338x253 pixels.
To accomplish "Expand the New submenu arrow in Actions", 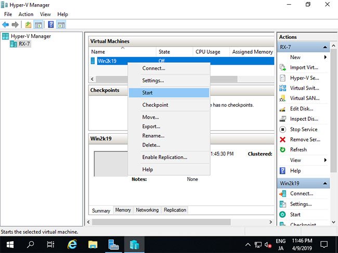I will 326,57.
